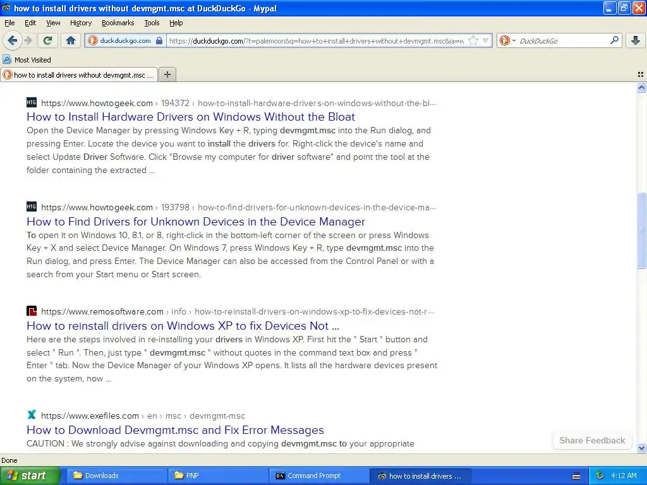Click the network tray icon near clock
This screenshot has height=485, width=647.
coord(600,476)
